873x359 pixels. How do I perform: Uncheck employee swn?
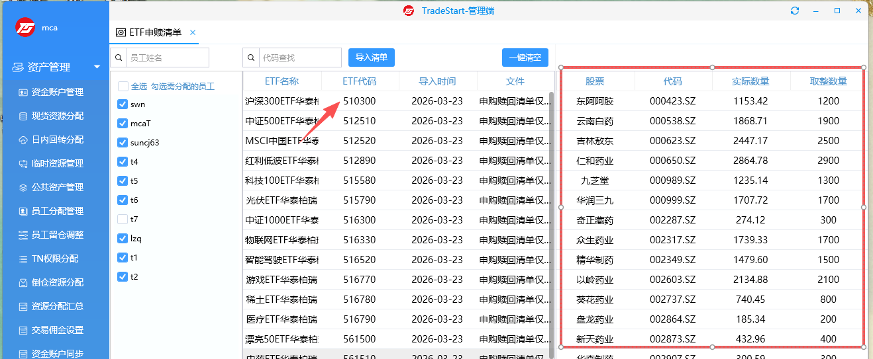coord(123,104)
